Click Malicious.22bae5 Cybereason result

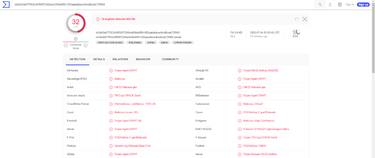point(253,104)
